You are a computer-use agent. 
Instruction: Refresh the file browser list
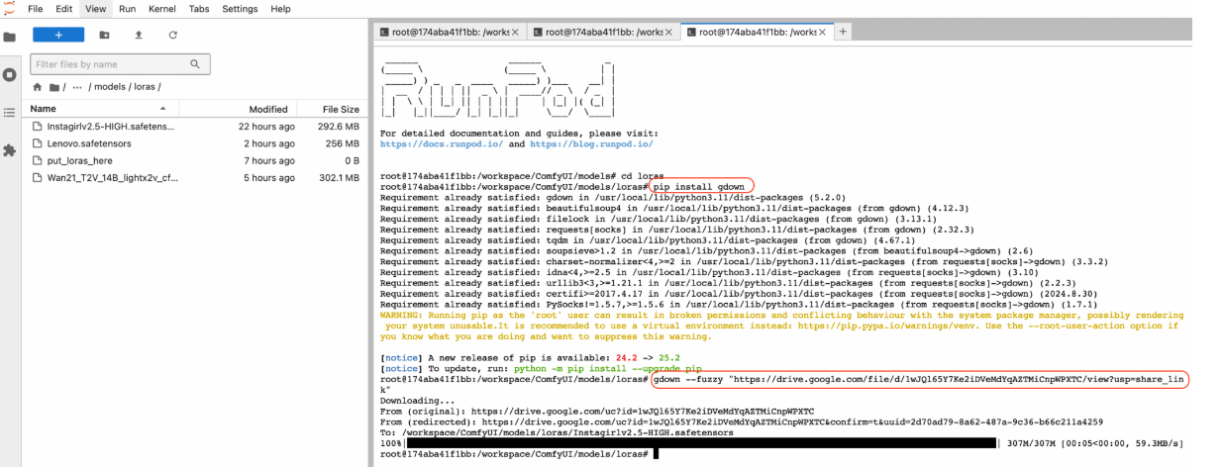(x=172, y=35)
